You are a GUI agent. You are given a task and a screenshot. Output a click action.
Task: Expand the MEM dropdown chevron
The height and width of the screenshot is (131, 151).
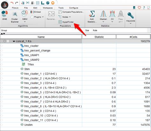(25, 22)
